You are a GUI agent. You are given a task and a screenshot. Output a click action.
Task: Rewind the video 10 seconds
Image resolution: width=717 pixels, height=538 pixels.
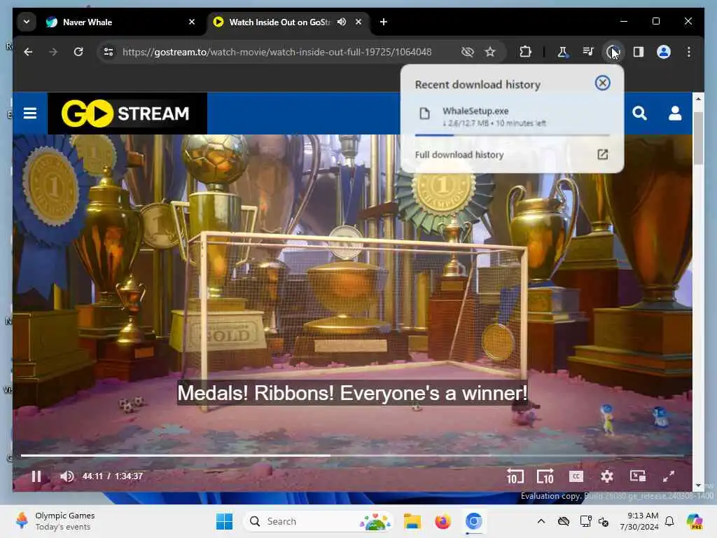coord(515,476)
